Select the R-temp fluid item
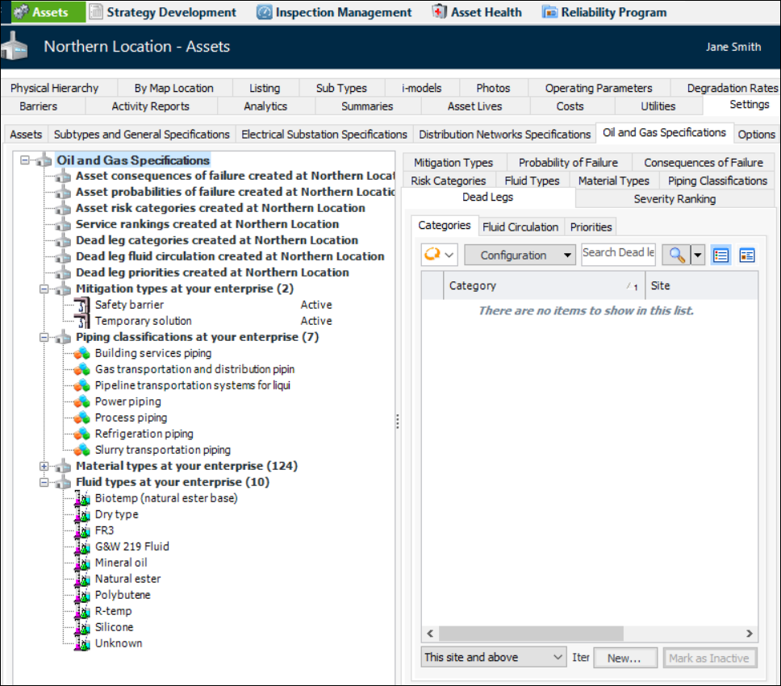 coord(114,611)
